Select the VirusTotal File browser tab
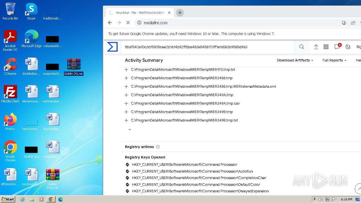 coord(140,13)
